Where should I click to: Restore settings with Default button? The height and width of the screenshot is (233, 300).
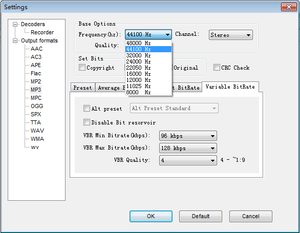201,216
